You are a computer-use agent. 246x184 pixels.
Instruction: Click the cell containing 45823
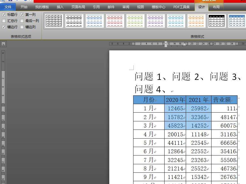point(175,126)
